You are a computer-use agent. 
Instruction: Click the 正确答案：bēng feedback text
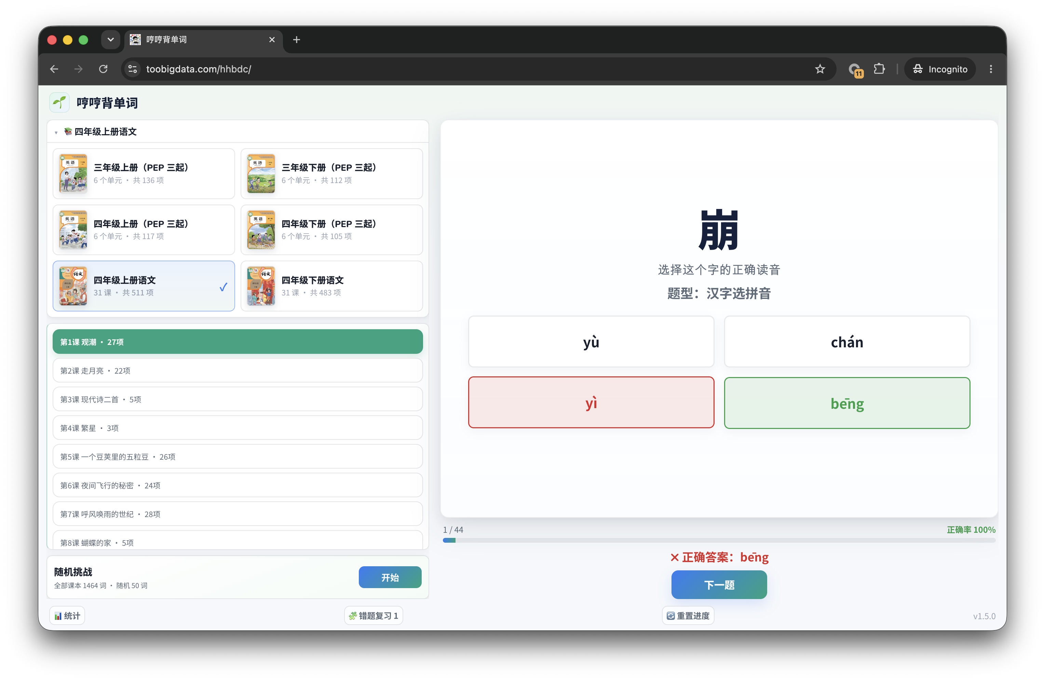pos(719,557)
